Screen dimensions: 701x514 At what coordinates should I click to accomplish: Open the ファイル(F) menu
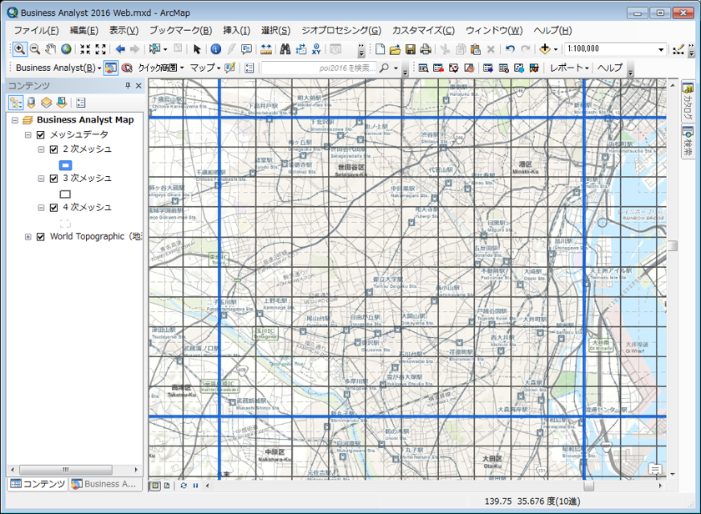(36, 30)
